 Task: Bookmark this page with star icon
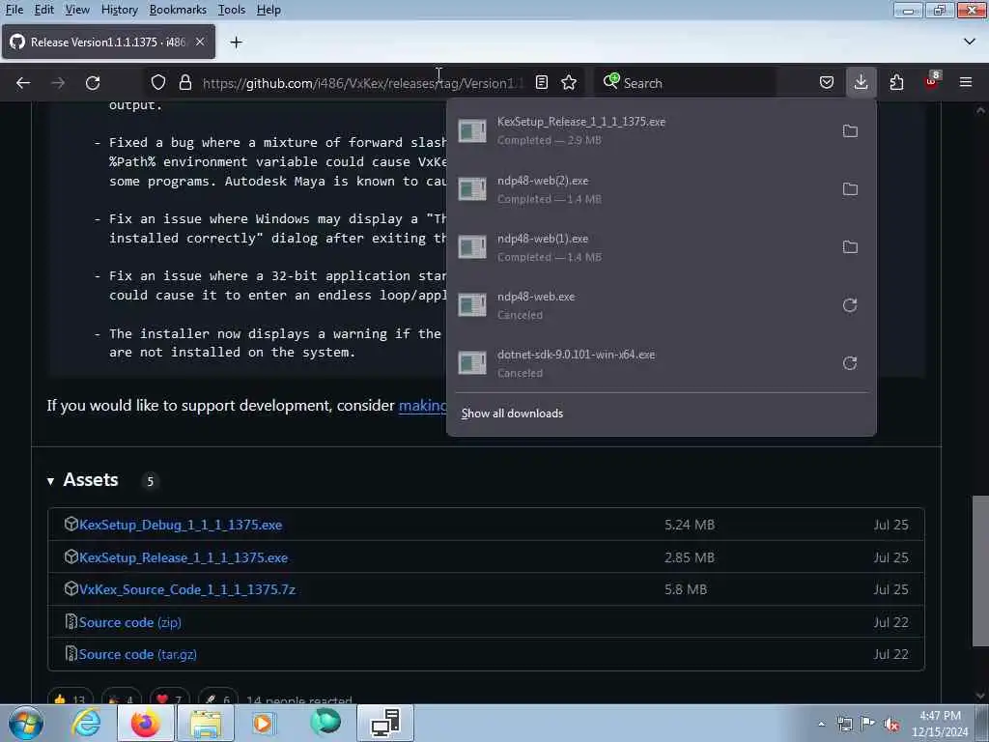[x=569, y=83]
